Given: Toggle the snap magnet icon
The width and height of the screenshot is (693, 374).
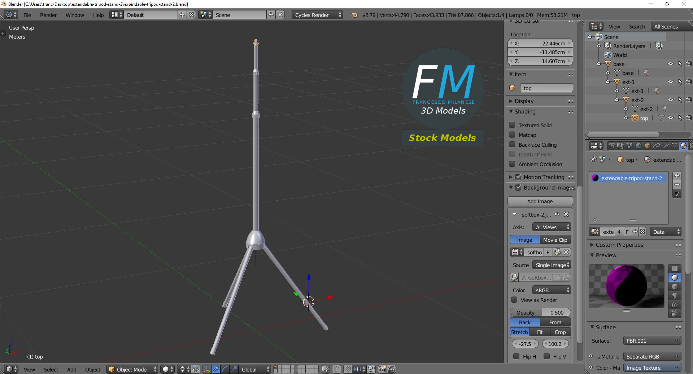Looking at the screenshot, I should pyautogui.click(x=348, y=369).
